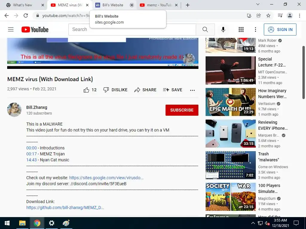Image resolution: width=306 pixels, height=229 pixels.
Task: Open the Special Lecture F-22 thumbnail
Action: [x=230, y=70]
